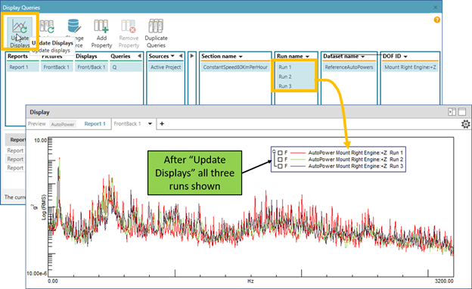Click the database Change Source icon
Image resolution: width=472 pixels, height=289 pixels.
click(74, 26)
